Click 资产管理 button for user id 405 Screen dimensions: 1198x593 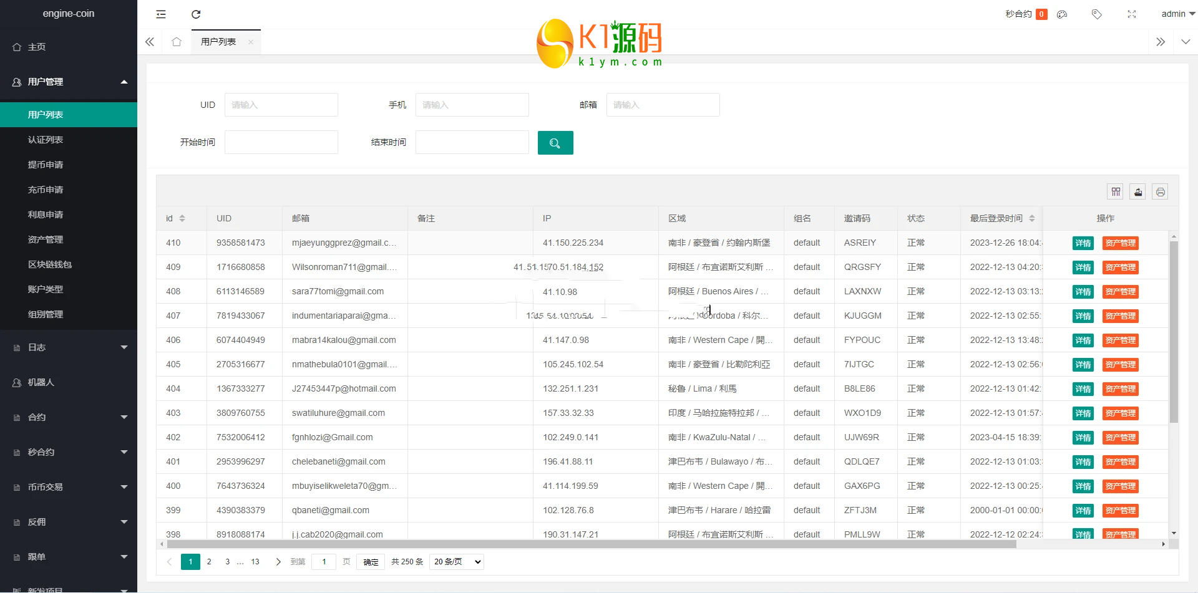1120,365
